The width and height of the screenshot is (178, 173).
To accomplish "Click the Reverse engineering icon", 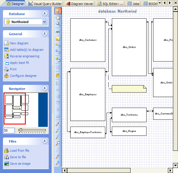I will coord(7,56).
